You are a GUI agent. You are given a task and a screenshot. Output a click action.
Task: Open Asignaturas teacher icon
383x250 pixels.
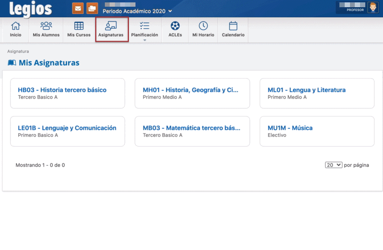click(111, 26)
